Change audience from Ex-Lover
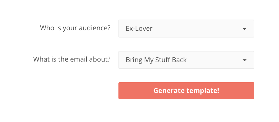The width and height of the screenshot is (279, 122). [186, 29]
